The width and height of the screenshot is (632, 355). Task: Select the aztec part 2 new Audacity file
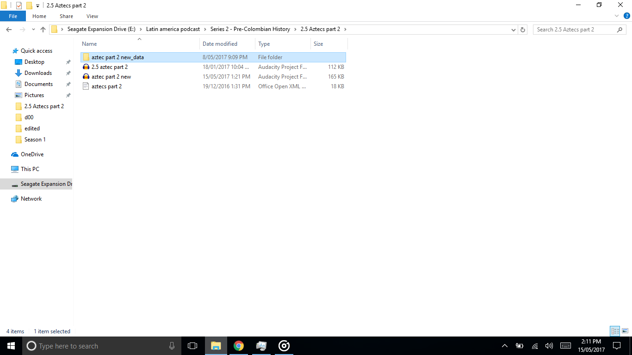(x=213, y=77)
